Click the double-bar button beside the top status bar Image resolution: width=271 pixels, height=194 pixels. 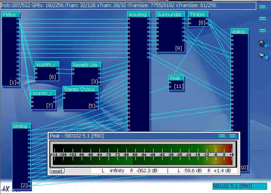click(262, 7)
